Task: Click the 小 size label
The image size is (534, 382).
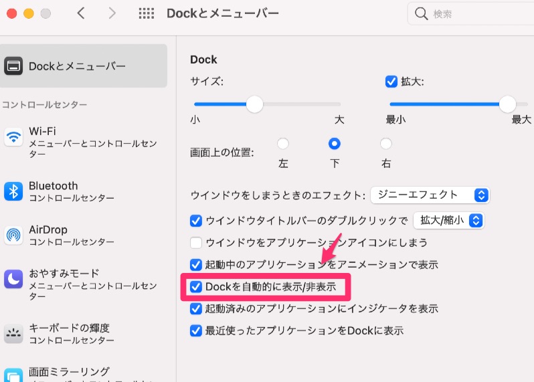Action: click(x=195, y=120)
